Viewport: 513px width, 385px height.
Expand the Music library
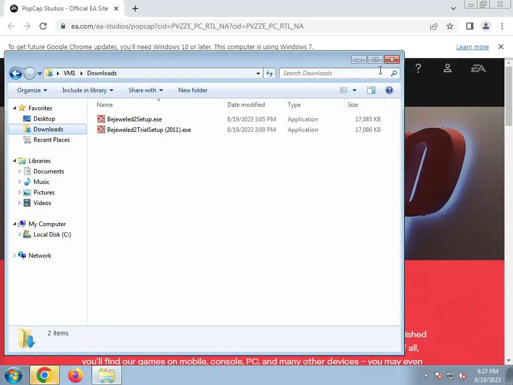[x=20, y=181]
